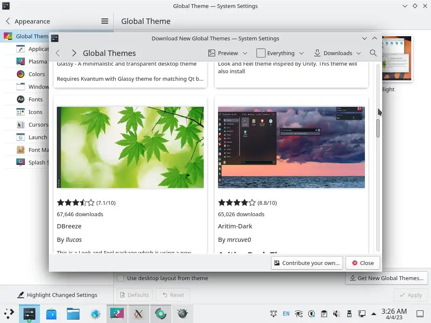Click the Font Management sidebar icon

(21, 150)
